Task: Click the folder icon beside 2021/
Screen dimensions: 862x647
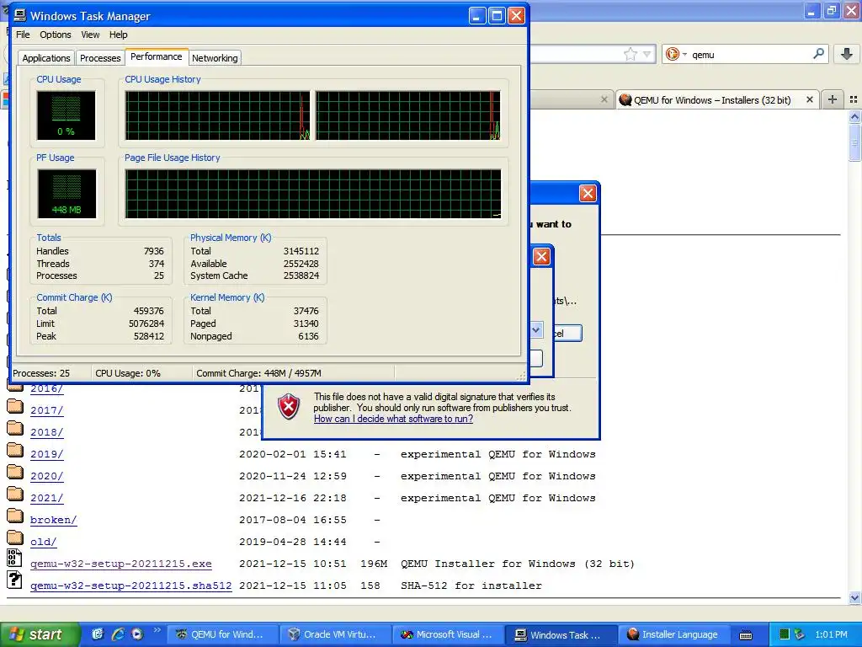Action: 15,494
